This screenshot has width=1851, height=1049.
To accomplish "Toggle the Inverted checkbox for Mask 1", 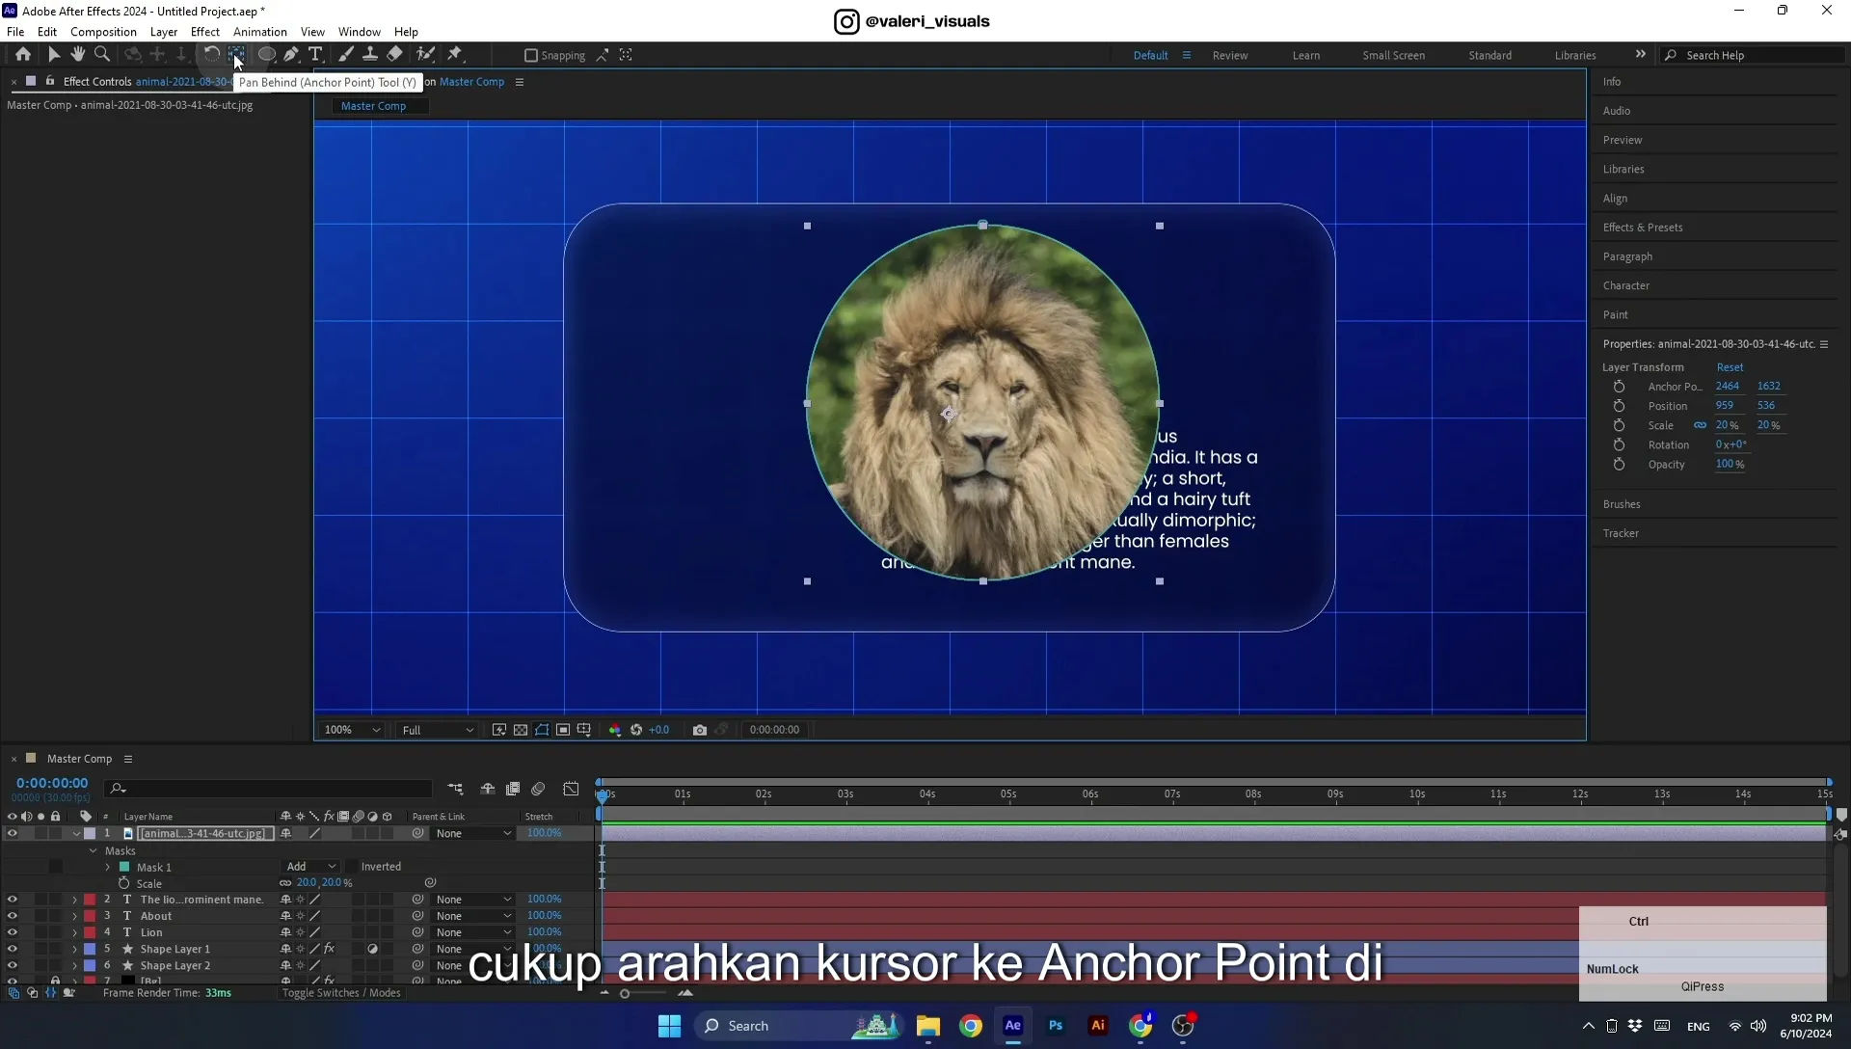I will point(352,867).
